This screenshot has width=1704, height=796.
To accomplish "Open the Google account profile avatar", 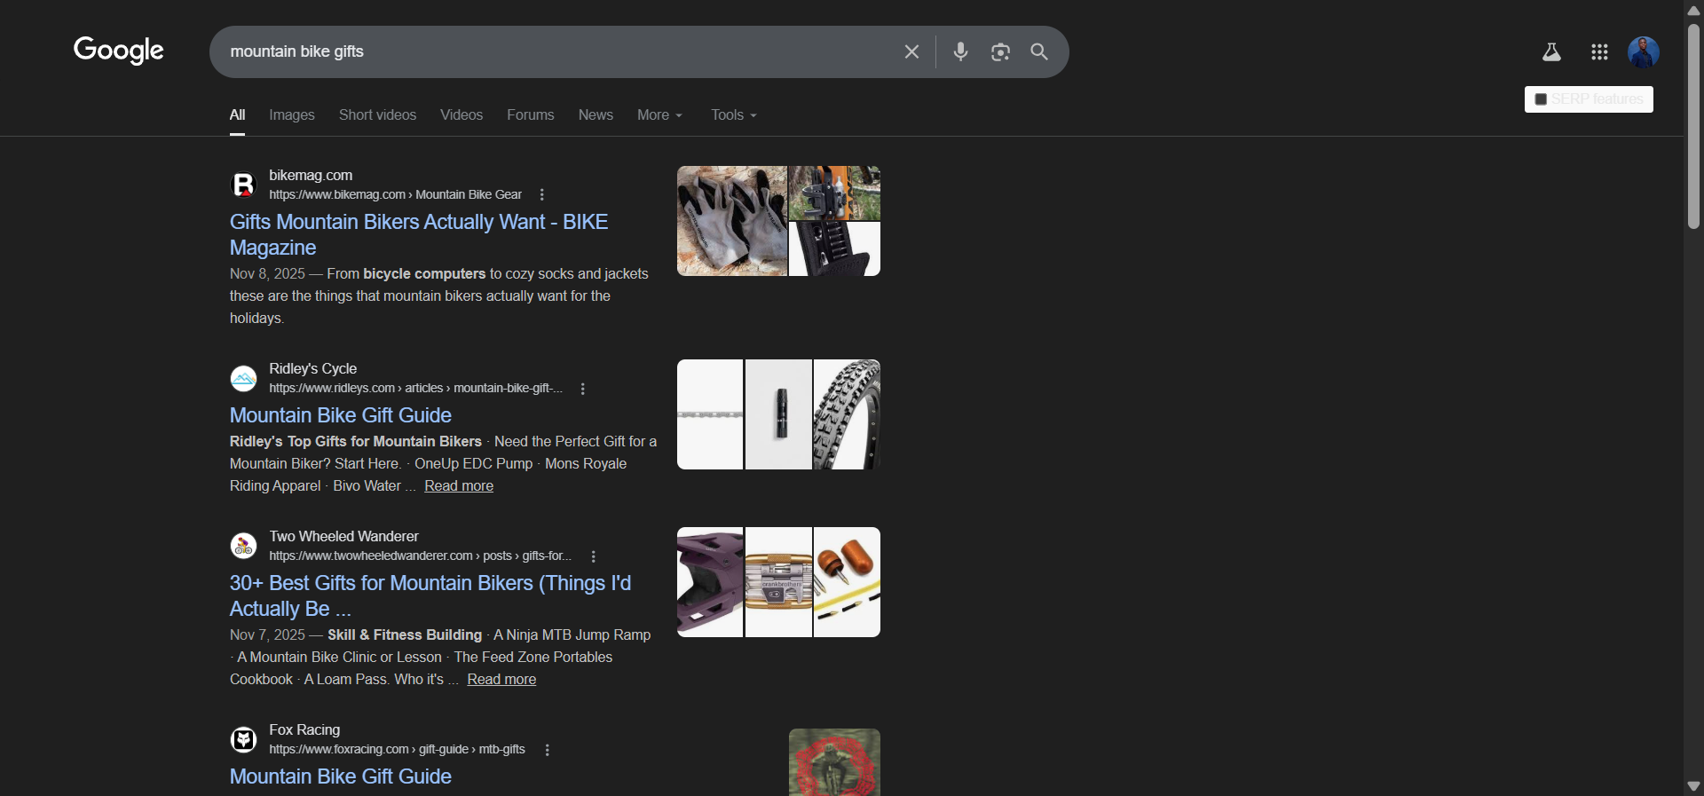I will [1644, 52].
